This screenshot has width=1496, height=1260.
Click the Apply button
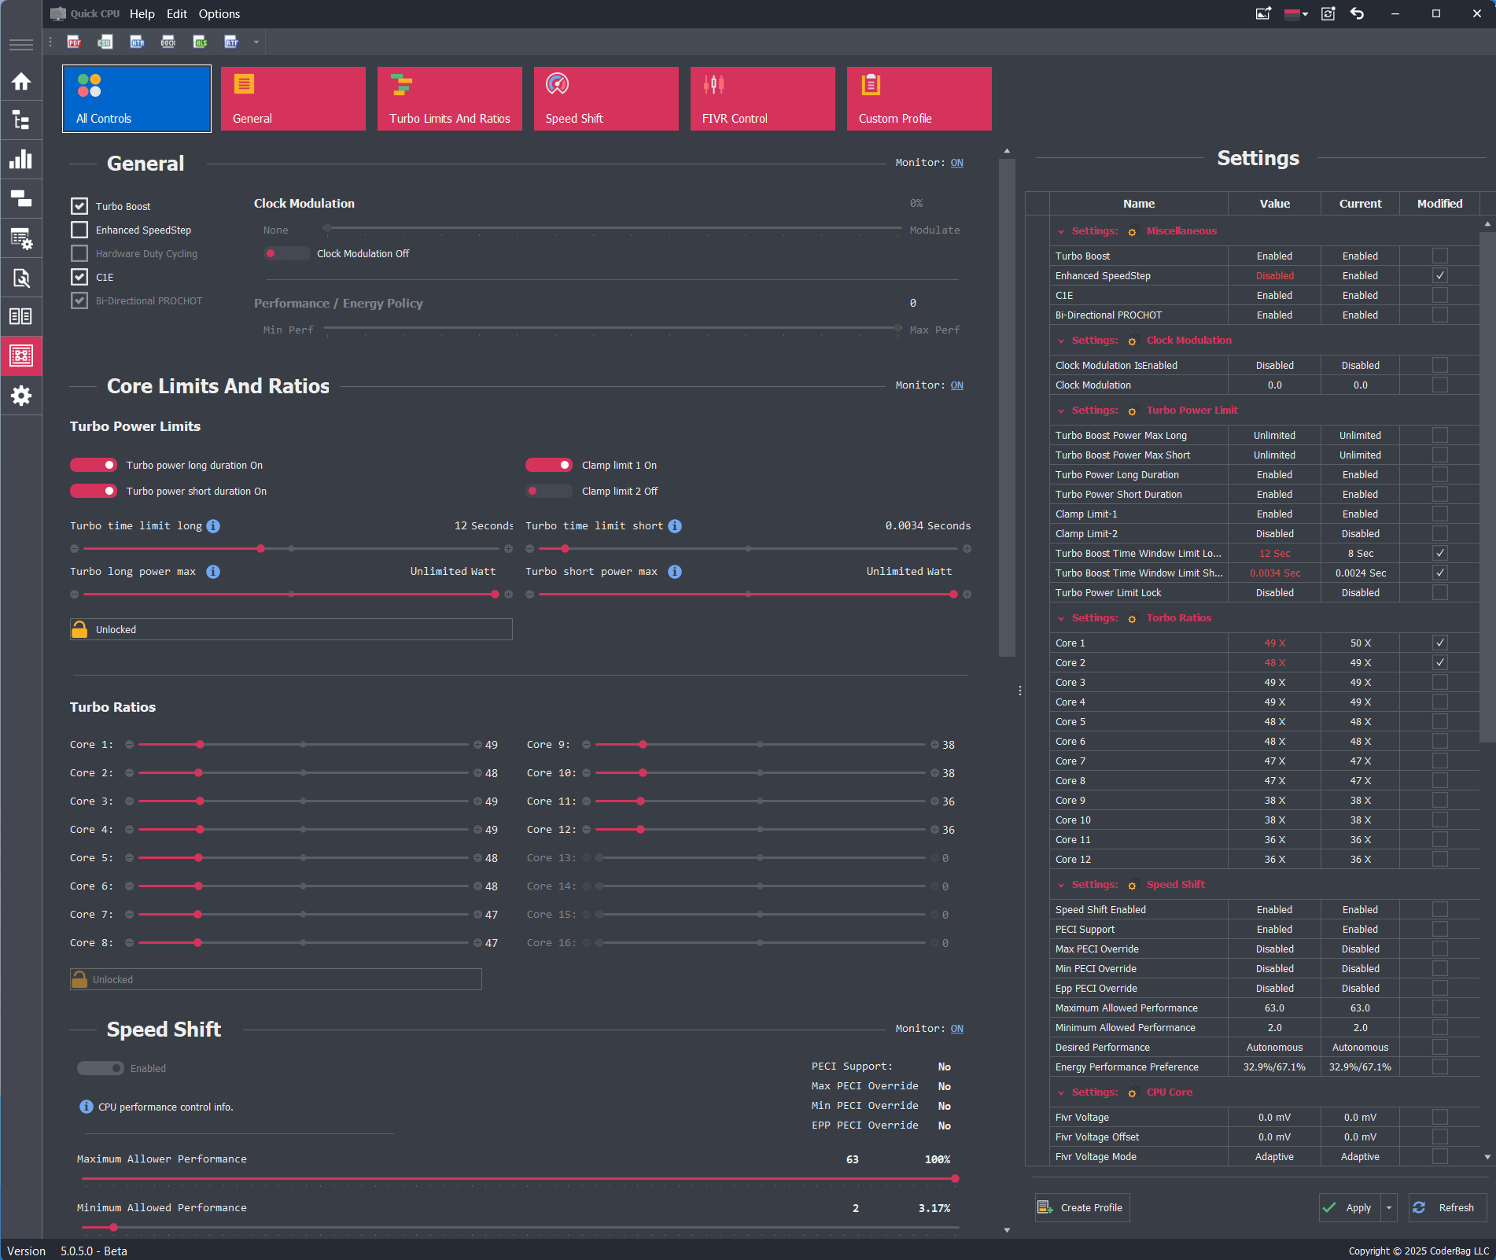point(1350,1207)
